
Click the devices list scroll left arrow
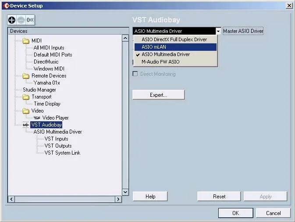[x=11, y=199]
